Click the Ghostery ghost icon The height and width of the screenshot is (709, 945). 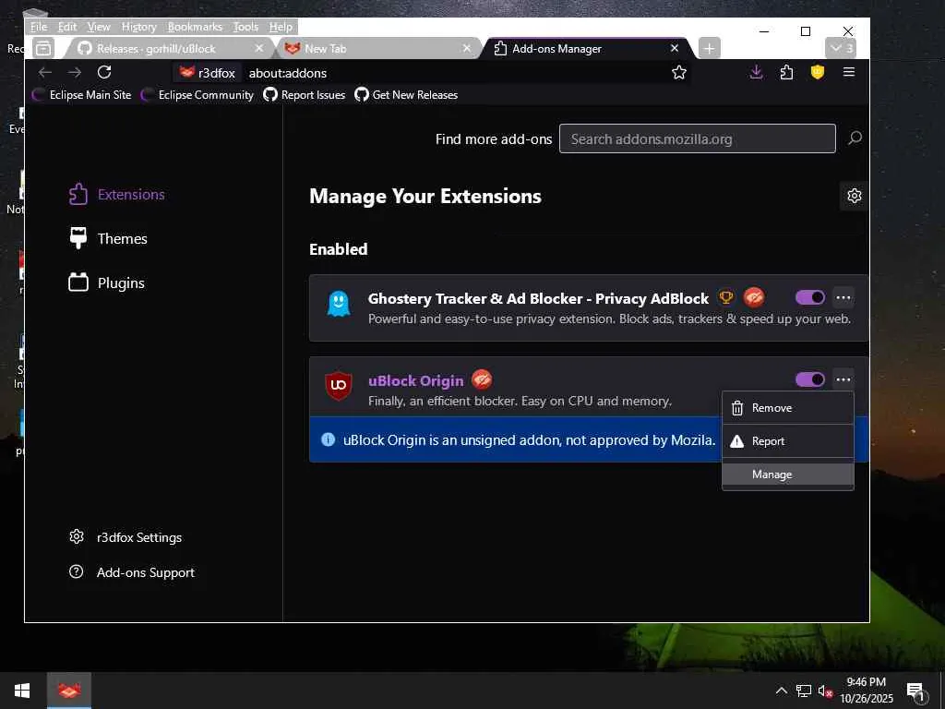tap(338, 303)
